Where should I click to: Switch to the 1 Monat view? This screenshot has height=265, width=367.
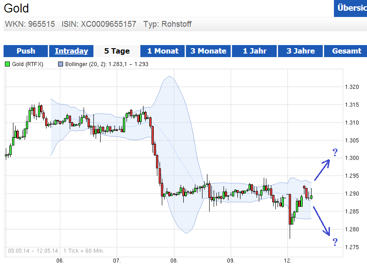point(163,51)
